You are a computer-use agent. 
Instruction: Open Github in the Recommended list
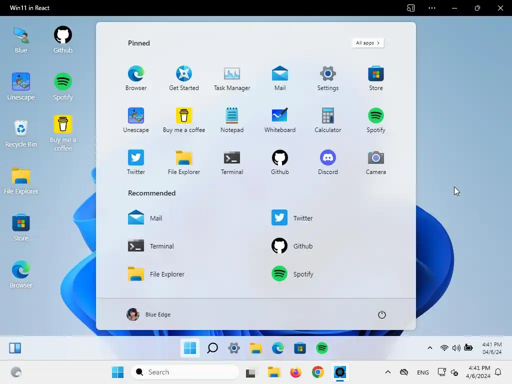tap(292, 246)
